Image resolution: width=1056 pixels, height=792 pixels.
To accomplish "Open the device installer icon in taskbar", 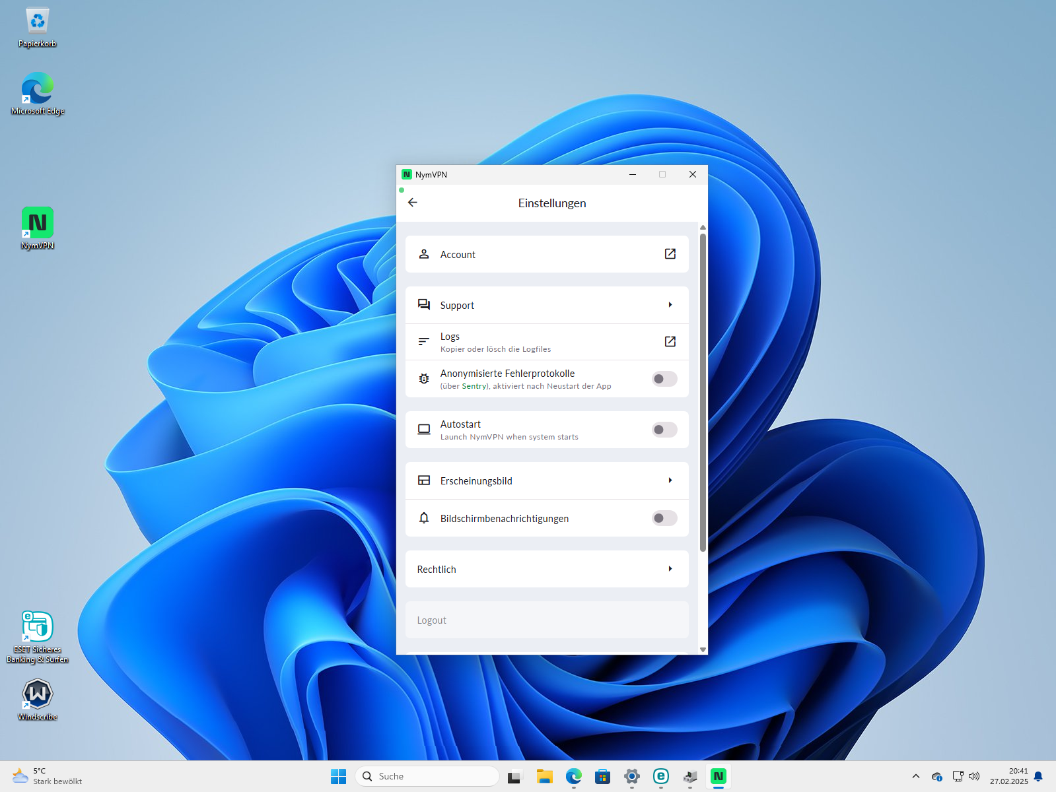I will [690, 776].
